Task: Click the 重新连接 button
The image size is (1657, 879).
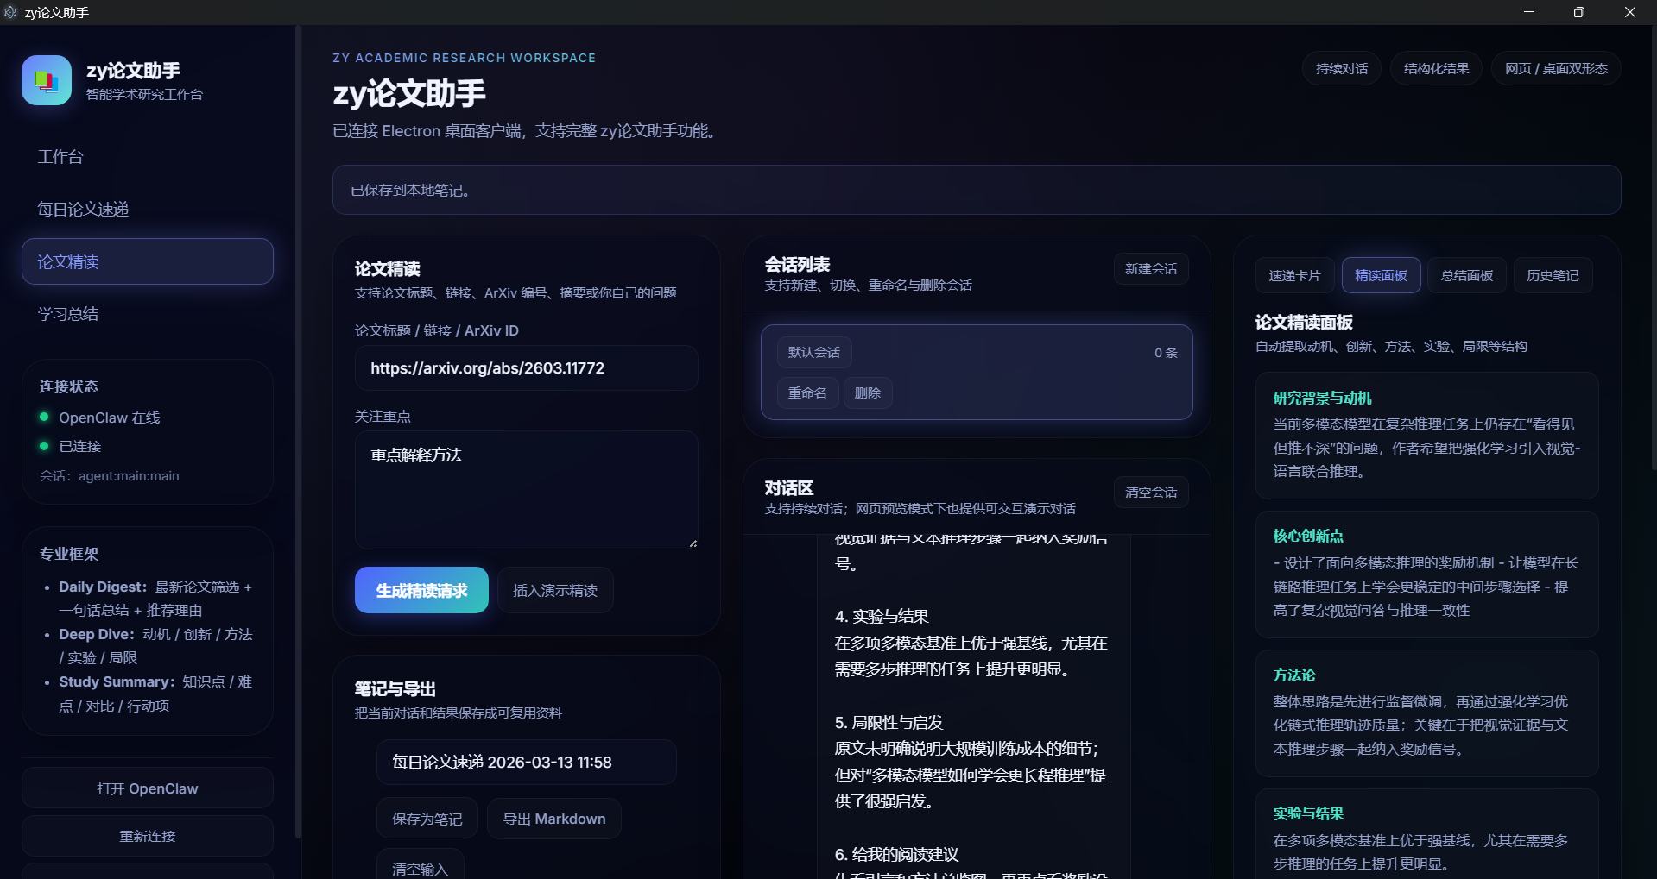Action: click(148, 836)
